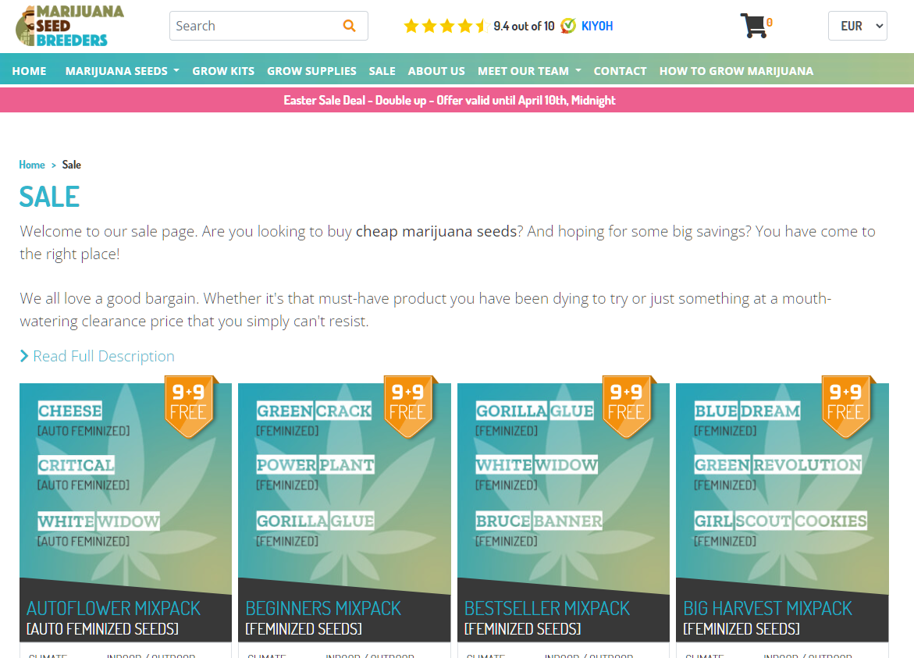Open the Grow Supplies menu item
The height and width of the screenshot is (658, 914).
pyautogui.click(x=311, y=71)
